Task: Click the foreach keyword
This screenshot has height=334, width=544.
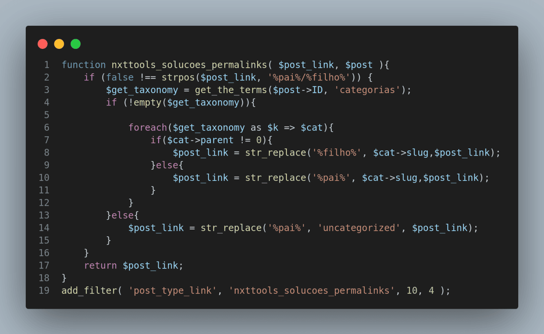Action: [148, 127]
